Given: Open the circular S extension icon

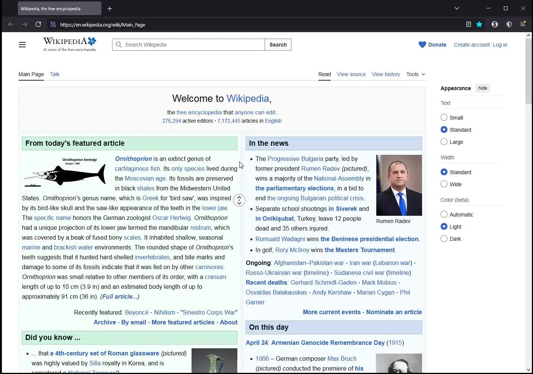Looking at the screenshot, I should 495,24.
